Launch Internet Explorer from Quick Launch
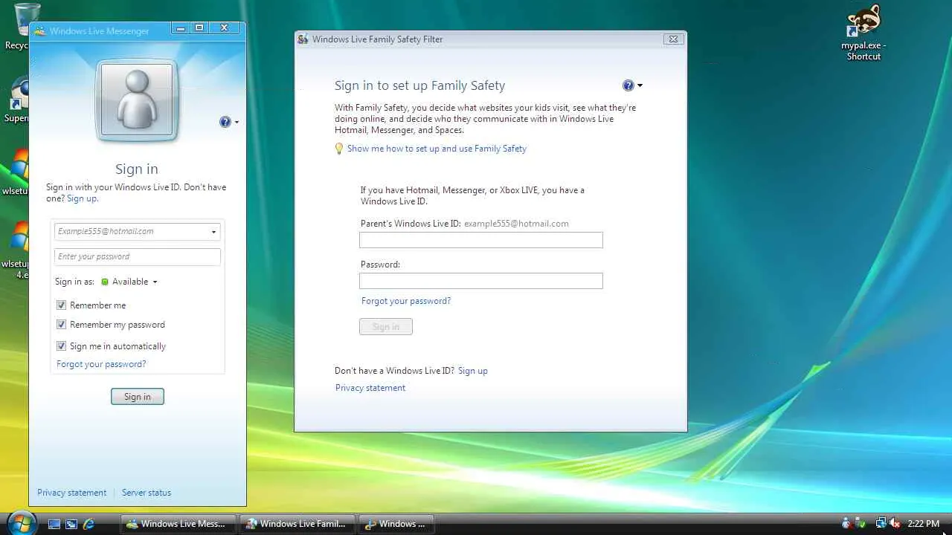Image resolution: width=952 pixels, height=535 pixels. tap(89, 524)
